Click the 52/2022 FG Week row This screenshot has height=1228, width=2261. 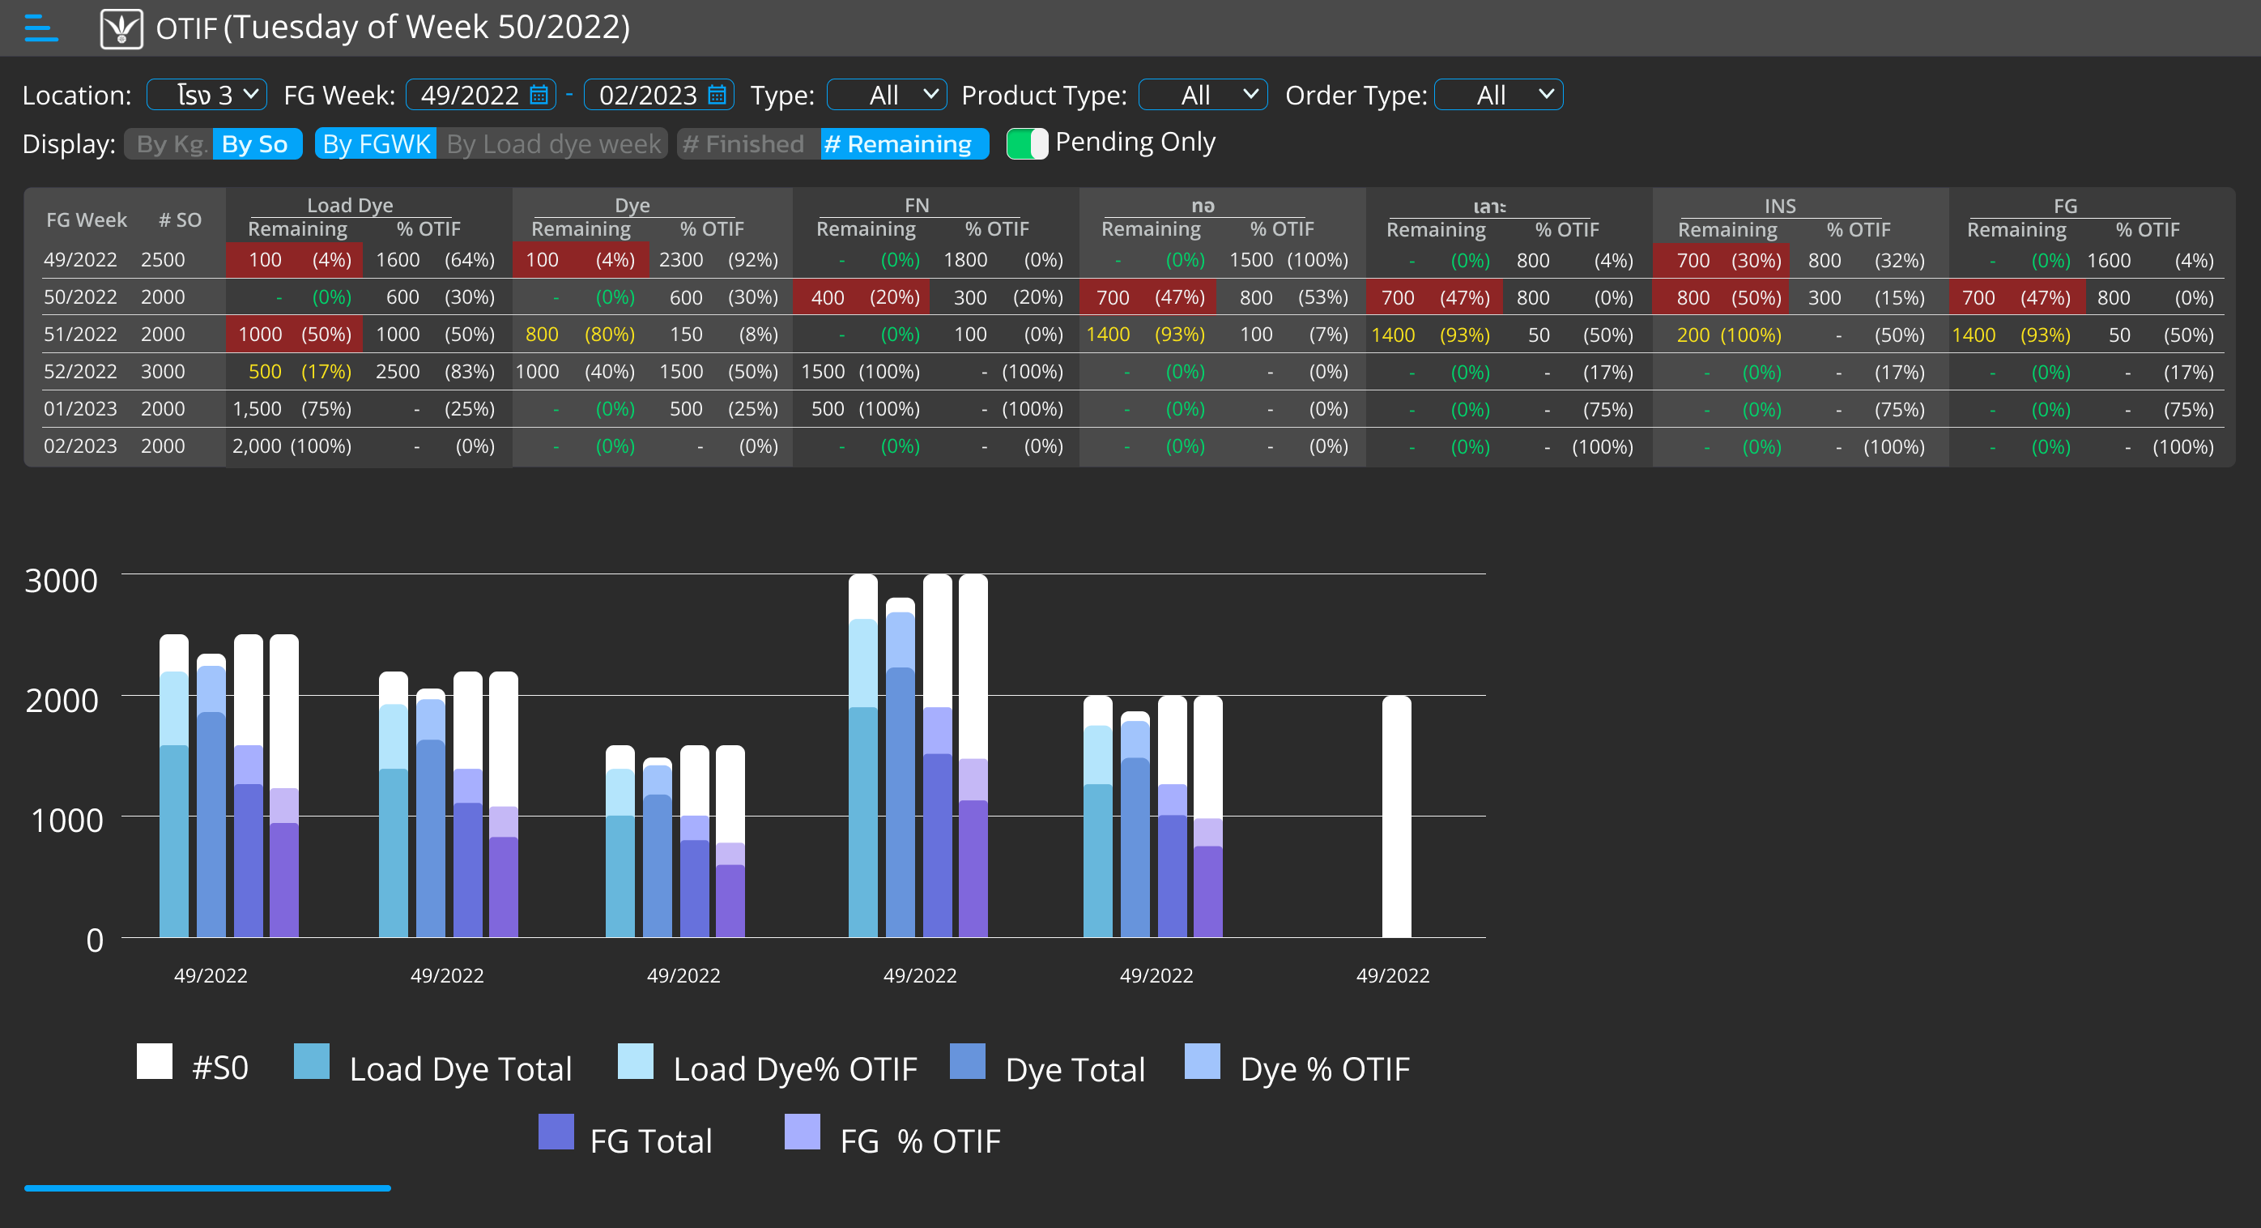[81, 371]
